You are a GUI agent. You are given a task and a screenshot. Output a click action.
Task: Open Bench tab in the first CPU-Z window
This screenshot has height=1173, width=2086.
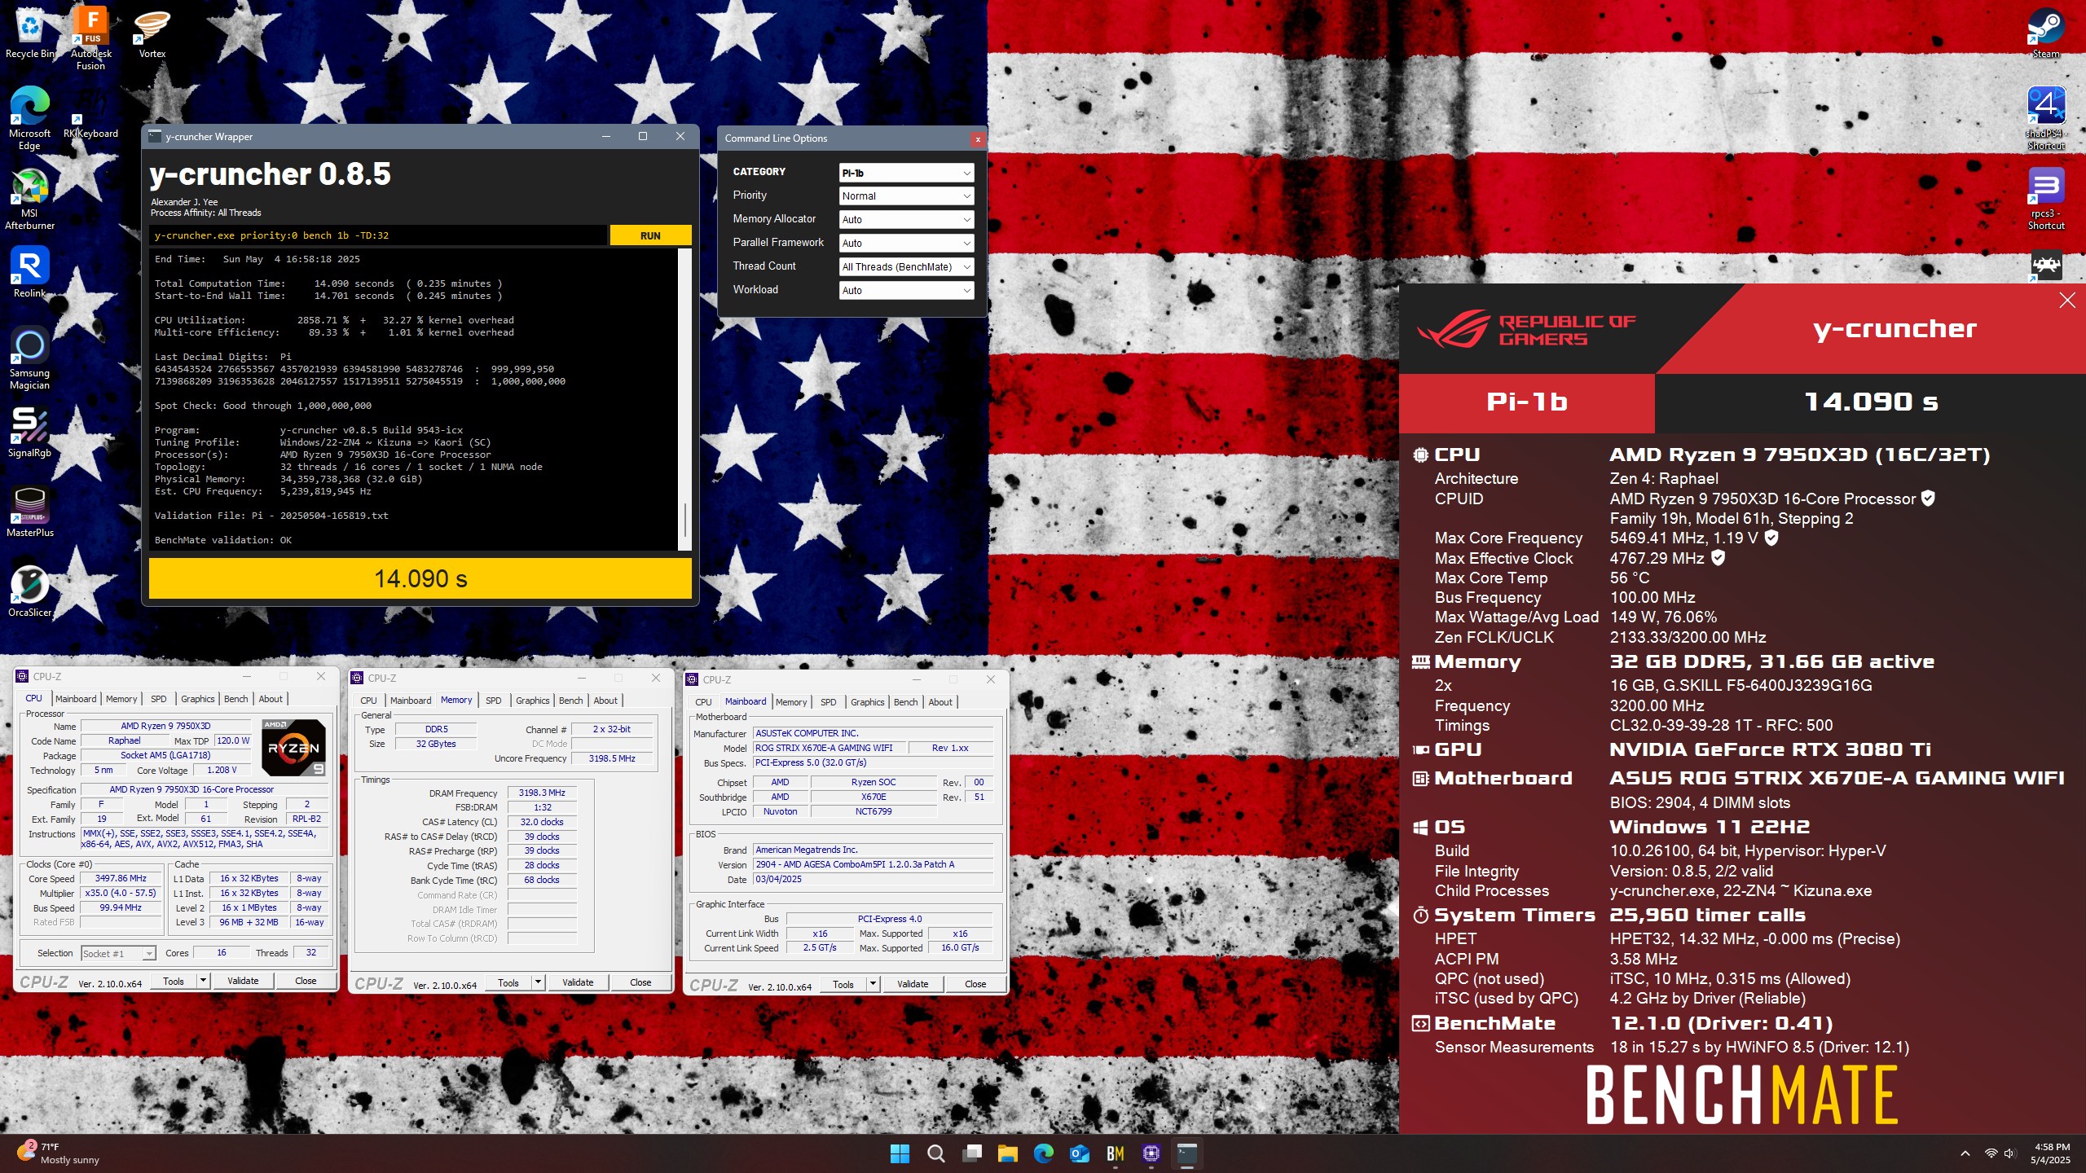pos(235,699)
